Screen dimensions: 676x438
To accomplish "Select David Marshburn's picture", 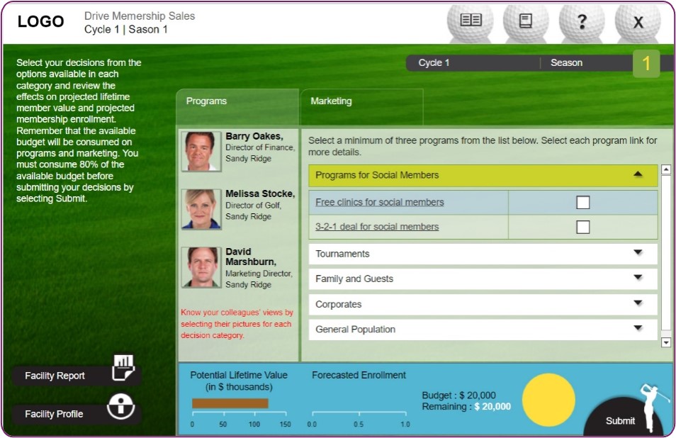I will coord(201,267).
